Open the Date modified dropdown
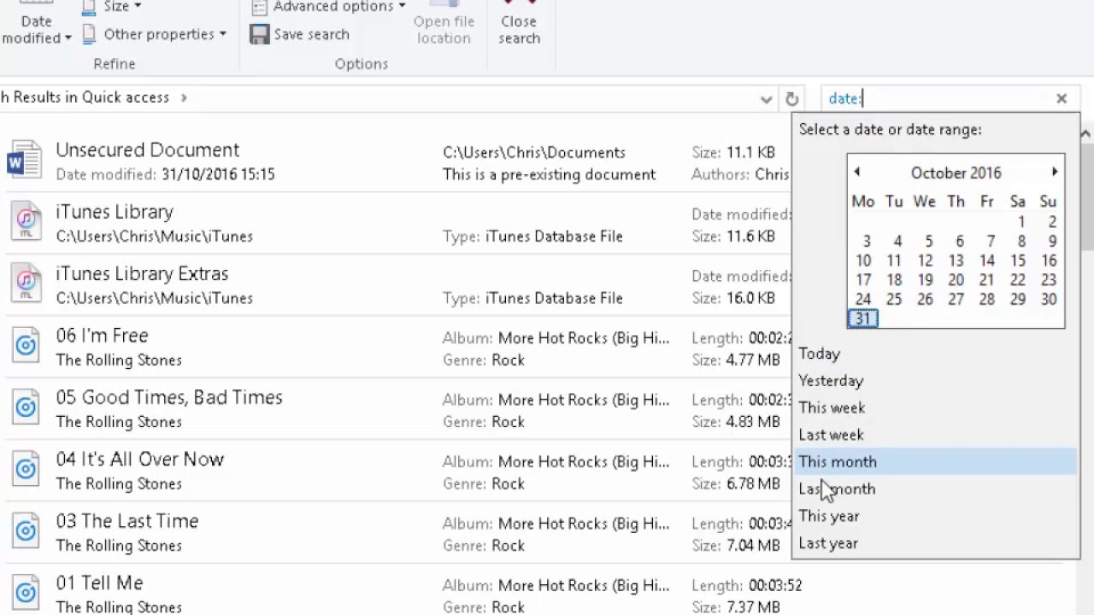Screen dimensions: 1094x615 37,29
